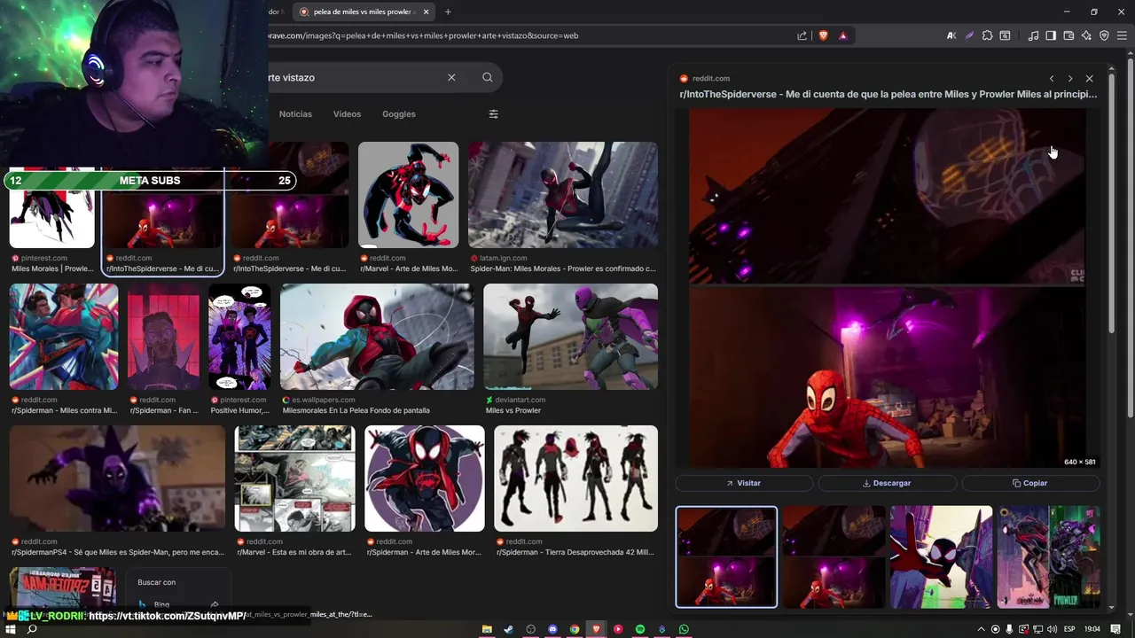This screenshot has height=638, width=1135.
Task: Open the browser hamburger menu
Action: (x=1122, y=35)
